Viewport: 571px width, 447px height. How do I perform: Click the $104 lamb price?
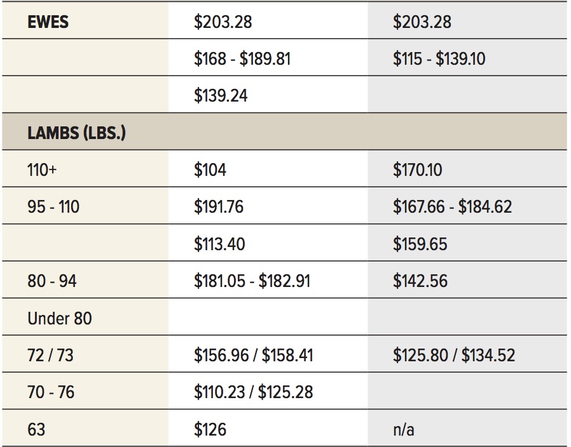pos(210,170)
